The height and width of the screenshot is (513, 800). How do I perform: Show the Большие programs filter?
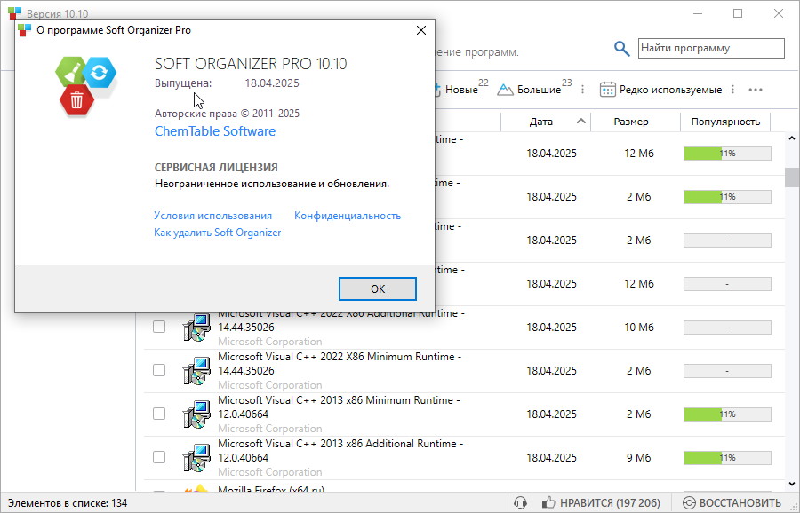click(x=534, y=89)
